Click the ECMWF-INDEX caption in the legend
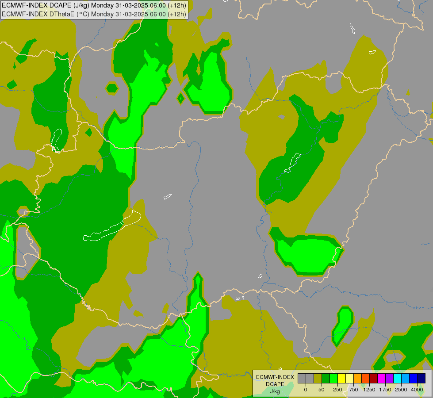Image resolution: width=433 pixels, height=398 pixels. (x=275, y=377)
